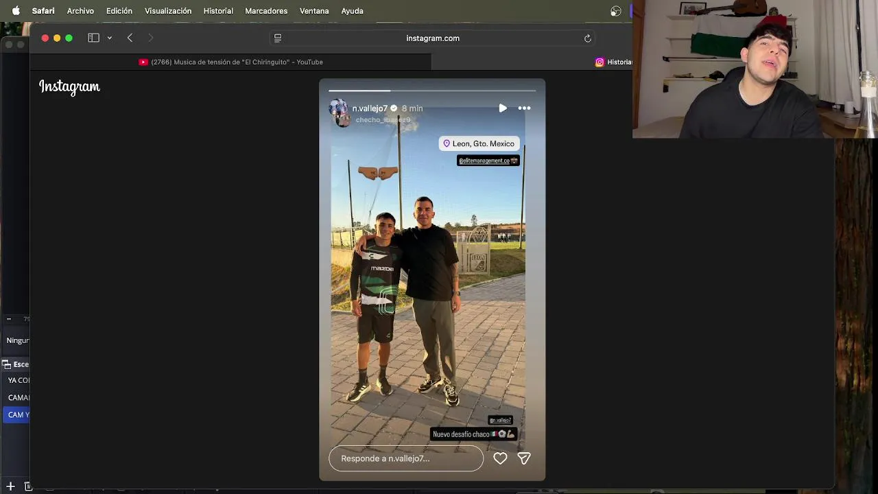
Task: Click the macOS menu bar status icon
Action: (615, 11)
